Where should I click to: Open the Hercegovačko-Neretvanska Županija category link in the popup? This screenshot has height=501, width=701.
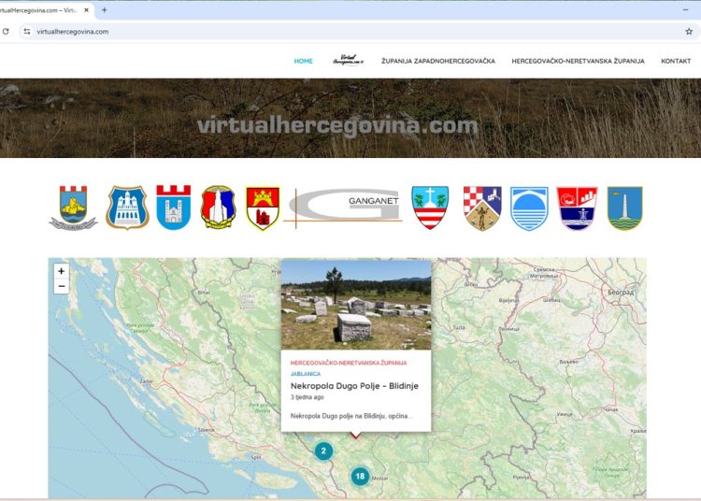pos(349,363)
